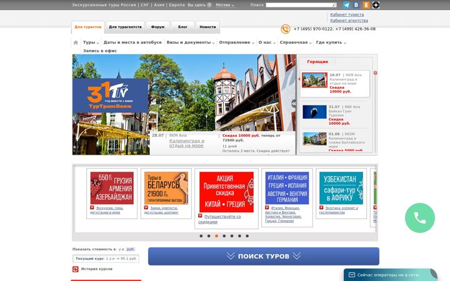Click Европа in top tour links
This screenshot has height=281, width=450.
point(177,5)
